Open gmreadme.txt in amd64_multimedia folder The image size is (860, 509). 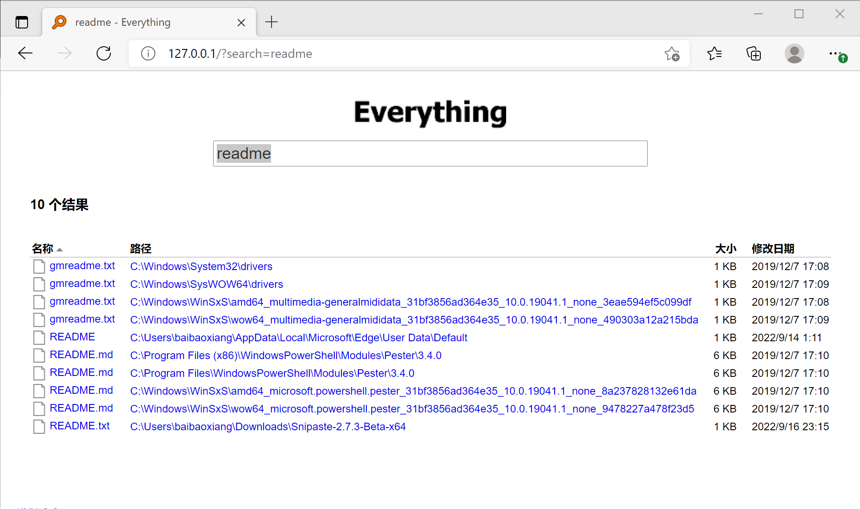(82, 301)
